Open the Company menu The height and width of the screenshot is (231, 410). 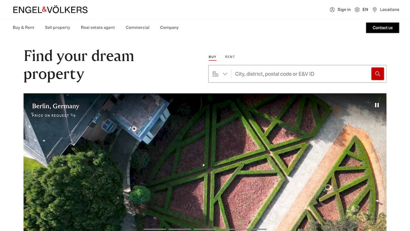[169, 28]
